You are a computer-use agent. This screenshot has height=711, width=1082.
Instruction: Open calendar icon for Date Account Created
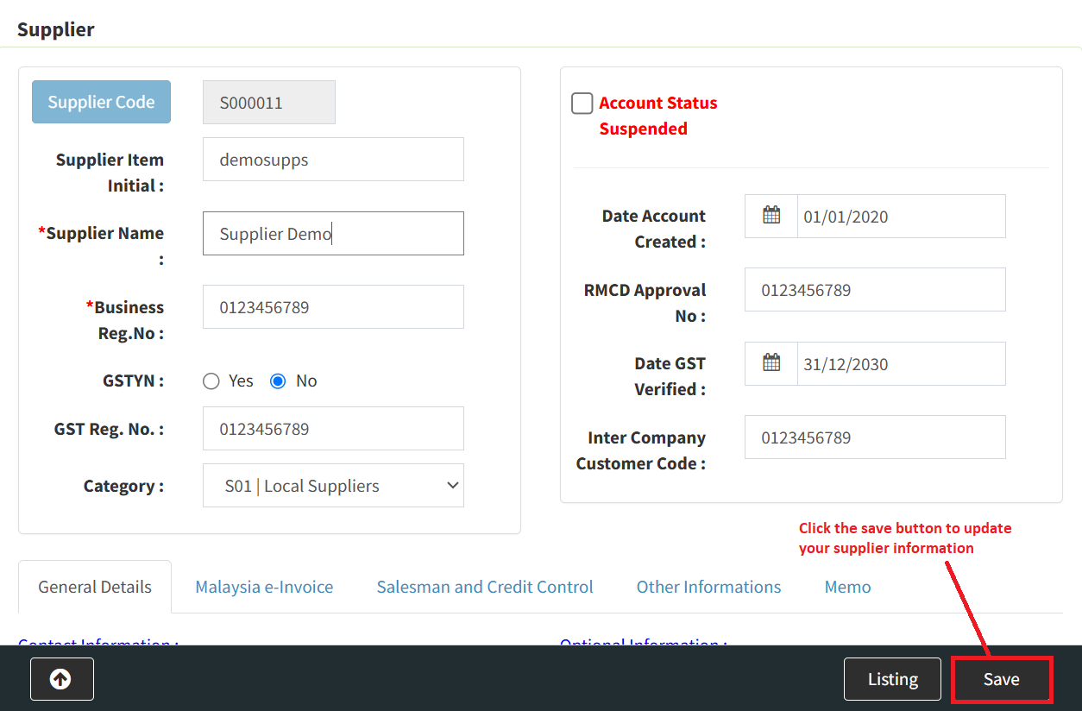(771, 216)
